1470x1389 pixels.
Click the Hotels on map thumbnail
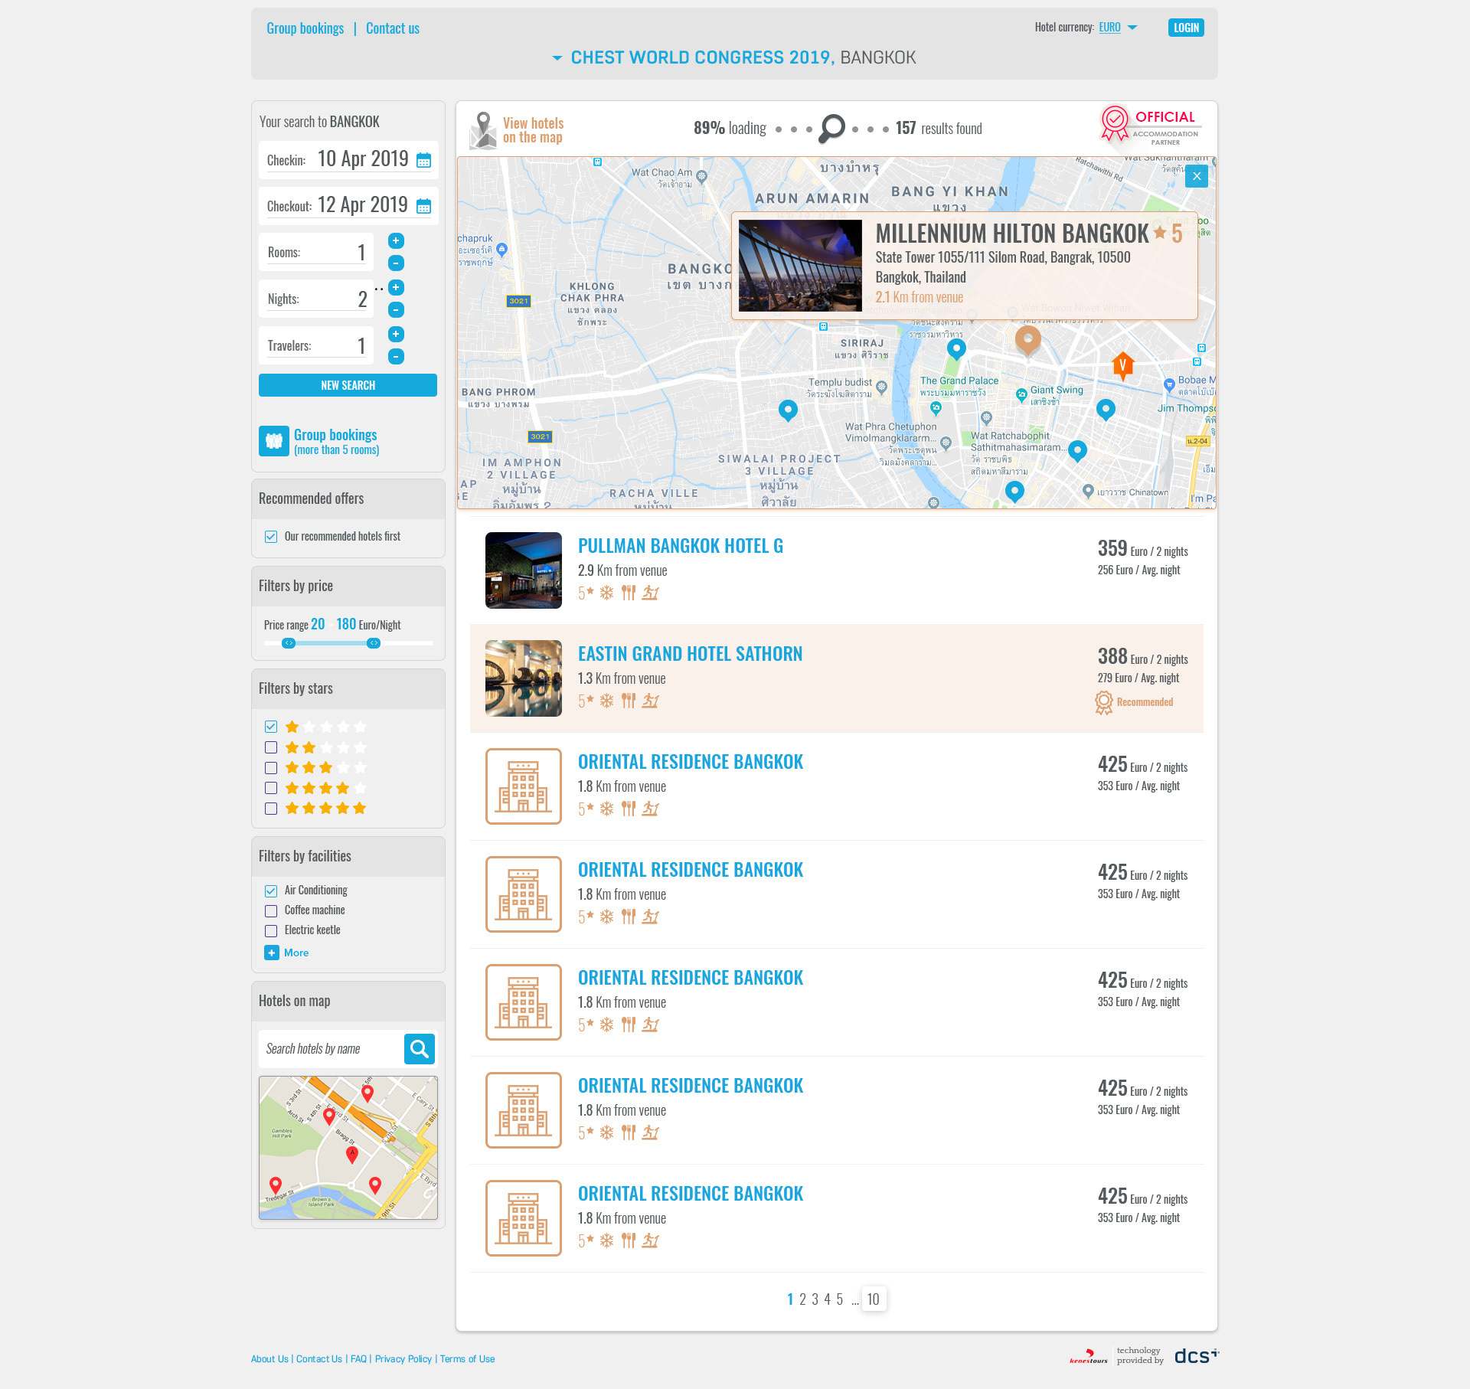coord(348,1148)
